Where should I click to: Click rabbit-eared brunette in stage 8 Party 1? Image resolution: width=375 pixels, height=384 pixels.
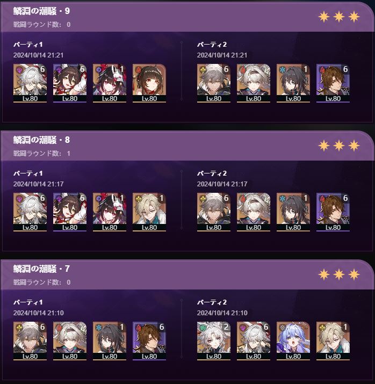(x=70, y=212)
